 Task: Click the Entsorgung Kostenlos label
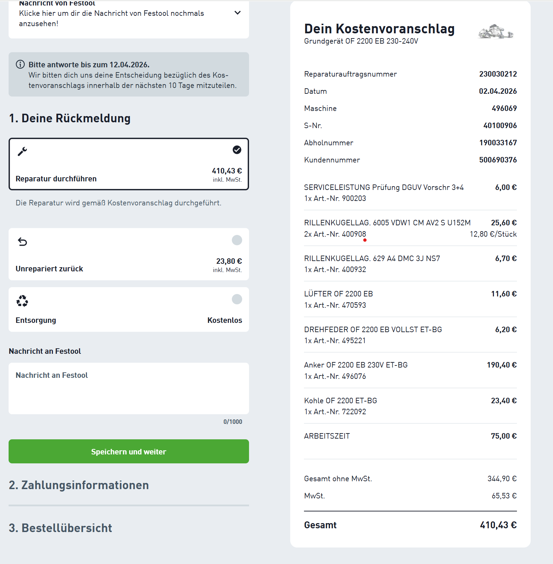click(x=225, y=320)
